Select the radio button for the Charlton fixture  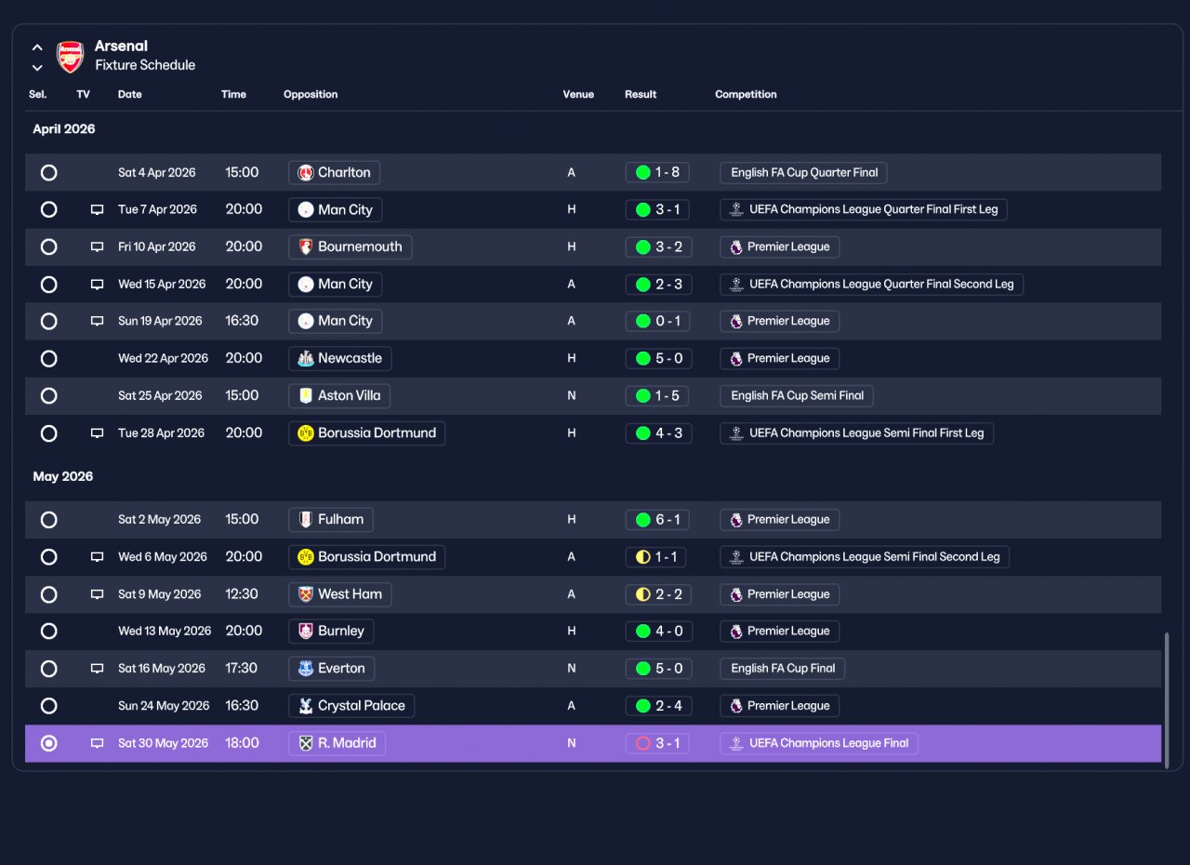coord(48,172)
